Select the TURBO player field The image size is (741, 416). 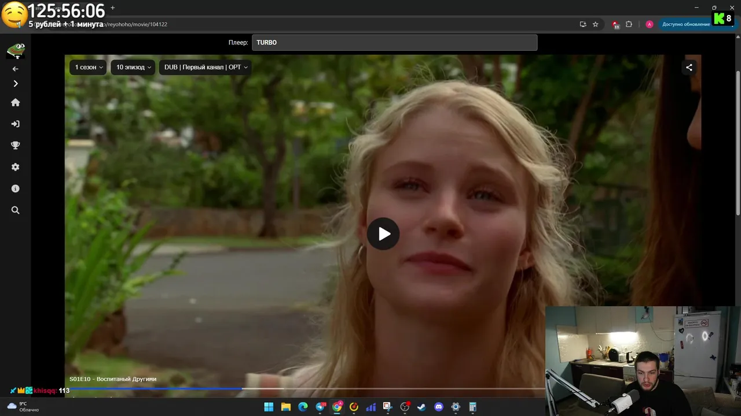[x=394, y=43]
